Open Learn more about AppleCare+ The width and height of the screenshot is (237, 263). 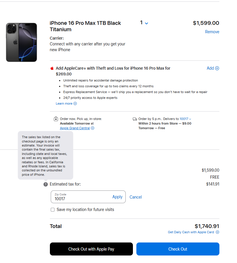[64, 104]
